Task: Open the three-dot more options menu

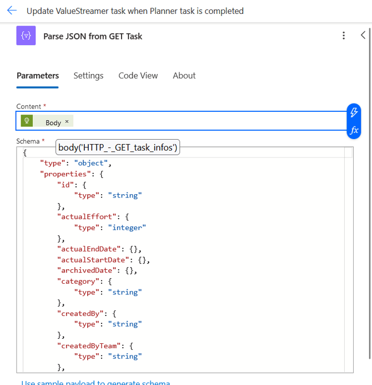Action: (x=344, y=36)
